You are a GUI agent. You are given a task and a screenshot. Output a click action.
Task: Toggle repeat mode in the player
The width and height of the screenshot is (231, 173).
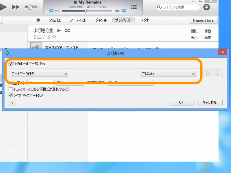[52, 11]
